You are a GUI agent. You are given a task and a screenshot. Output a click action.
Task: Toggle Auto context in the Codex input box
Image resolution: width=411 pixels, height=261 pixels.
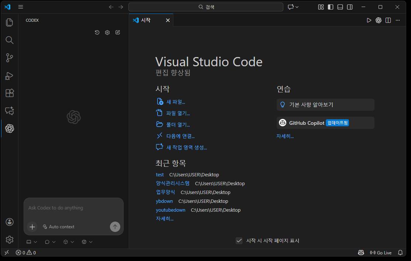coord(59,227)
